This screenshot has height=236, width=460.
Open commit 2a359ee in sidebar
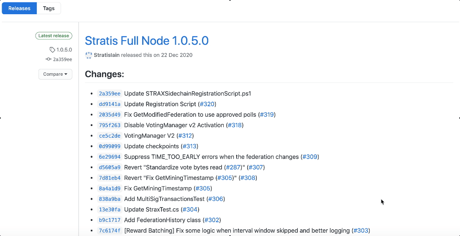click(62, 59)
